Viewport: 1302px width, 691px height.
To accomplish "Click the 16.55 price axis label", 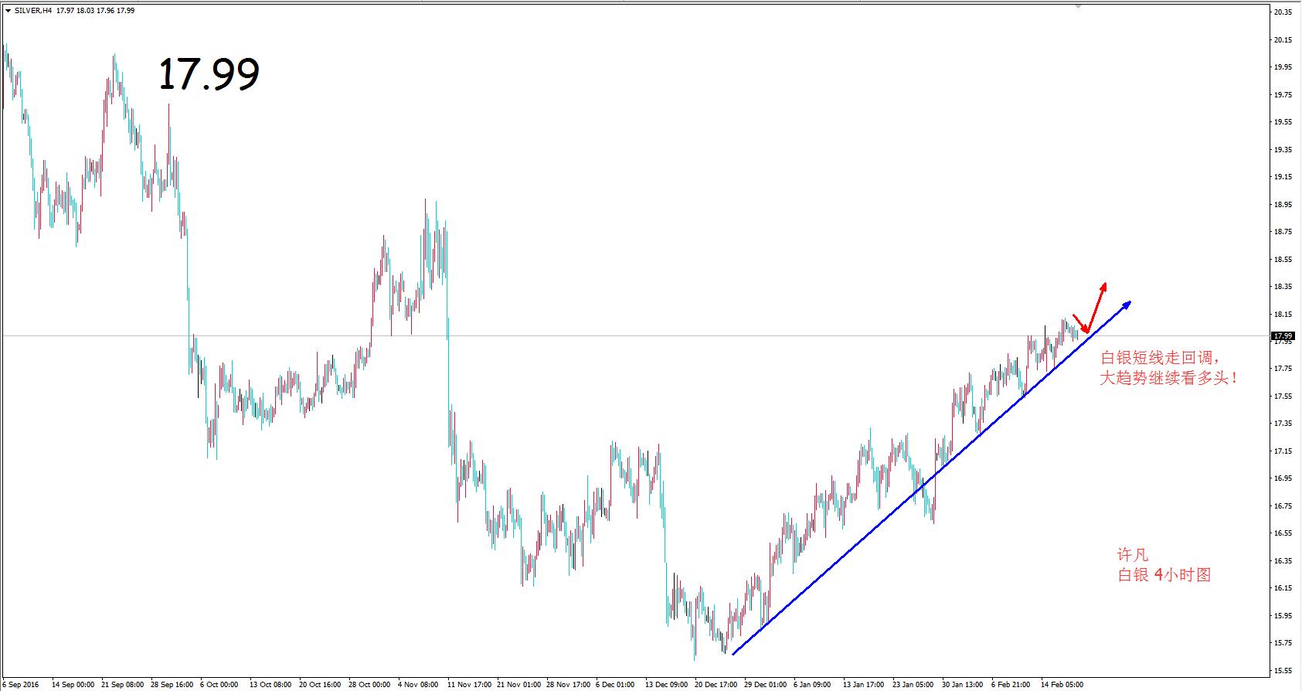I will 1283,533.
